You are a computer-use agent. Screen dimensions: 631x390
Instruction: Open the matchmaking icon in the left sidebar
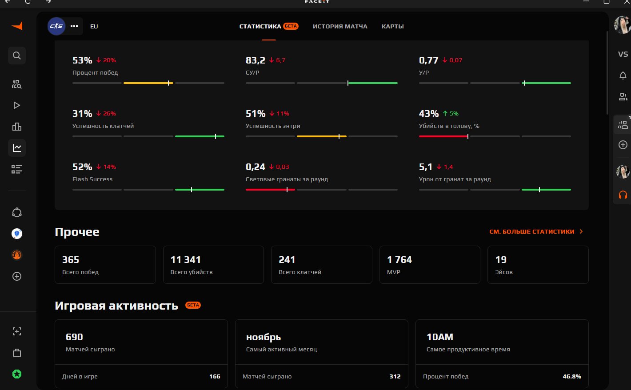click(x=17, y=84)
